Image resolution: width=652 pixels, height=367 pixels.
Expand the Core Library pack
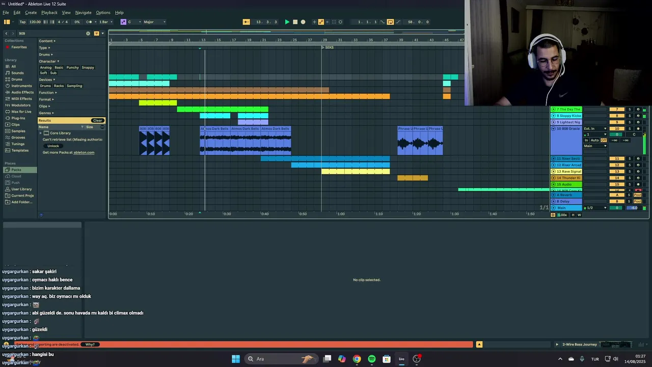40,133
